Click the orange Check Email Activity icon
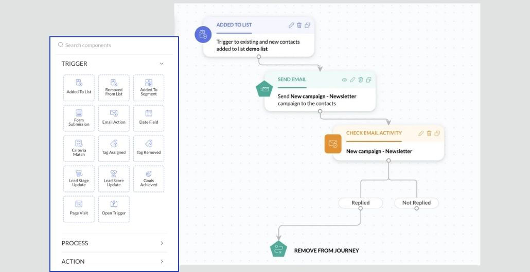Viewport: 530px width, 272px height. [x=333, y=144]
